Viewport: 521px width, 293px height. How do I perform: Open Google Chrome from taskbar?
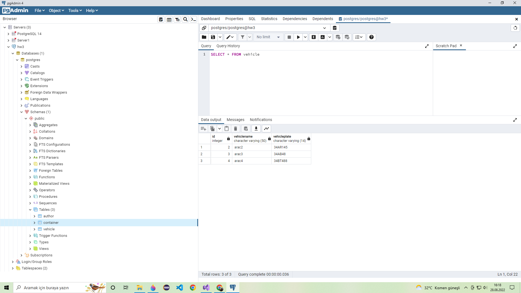pyautogui.click(x=193, y=288)
